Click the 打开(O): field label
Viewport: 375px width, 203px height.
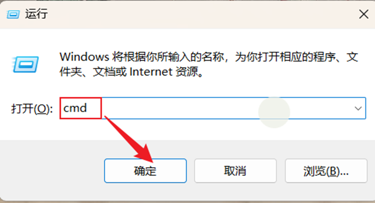click(x=32, y=109)
